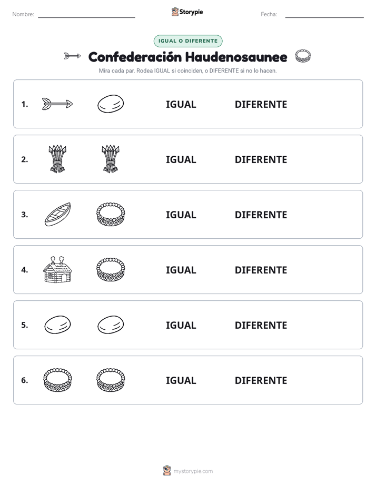Select DIFERENTE for row 1
The height and width of the screenshot is (486, 376).
click(x=261, y=105)
